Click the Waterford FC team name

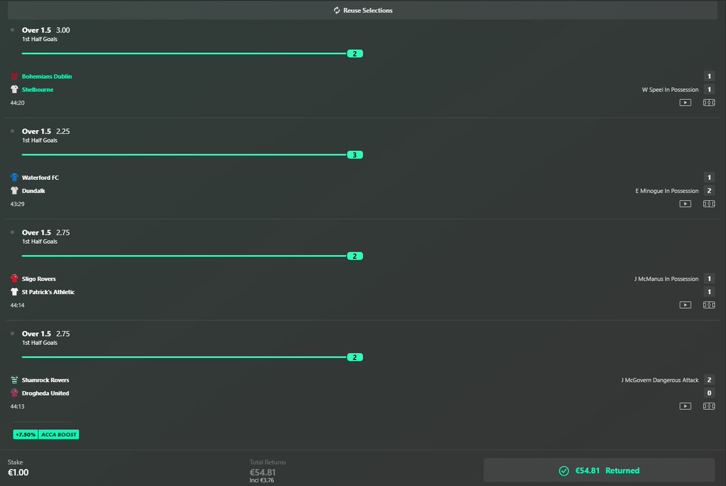click(x=41, y=177)
